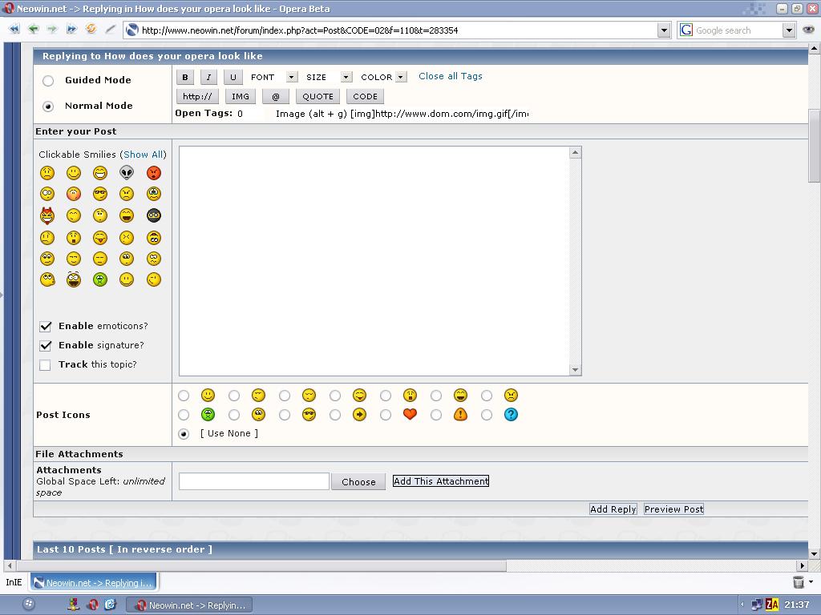Insert the red devil smiley
Image resolution: width=821 pixels, height=615 pixels.
click(47, 215)
